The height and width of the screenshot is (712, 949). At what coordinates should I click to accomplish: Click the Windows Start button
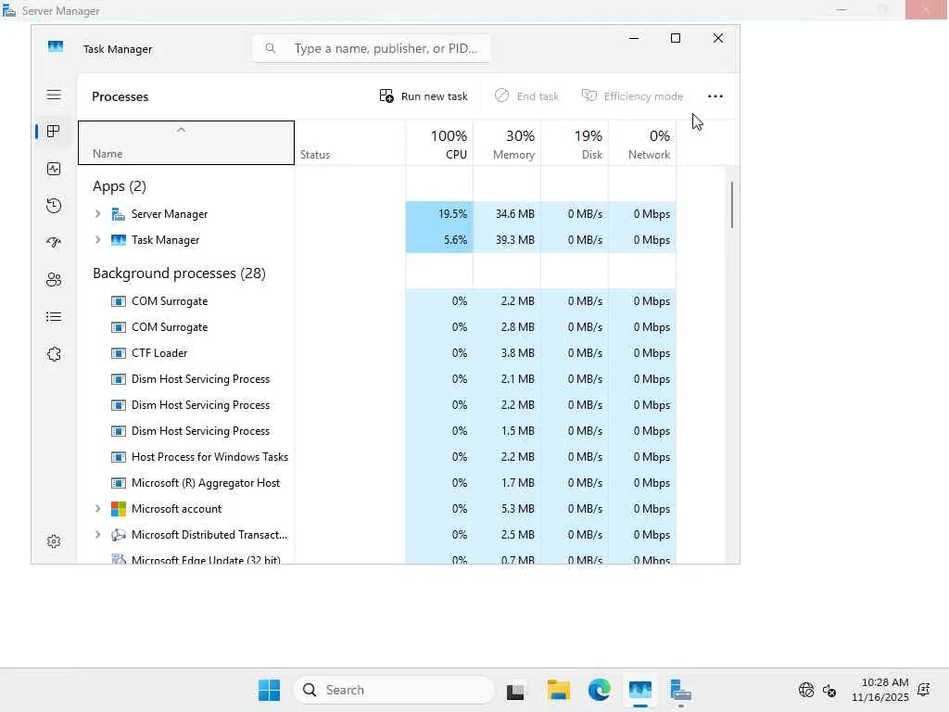coord(270,690)
